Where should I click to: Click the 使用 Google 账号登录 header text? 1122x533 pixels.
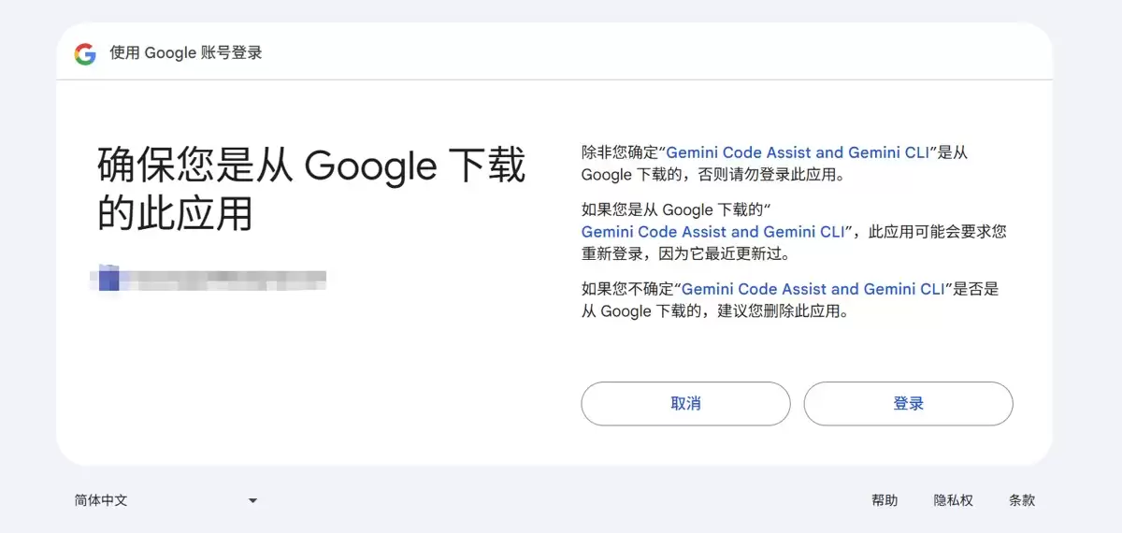pos(186,53)
